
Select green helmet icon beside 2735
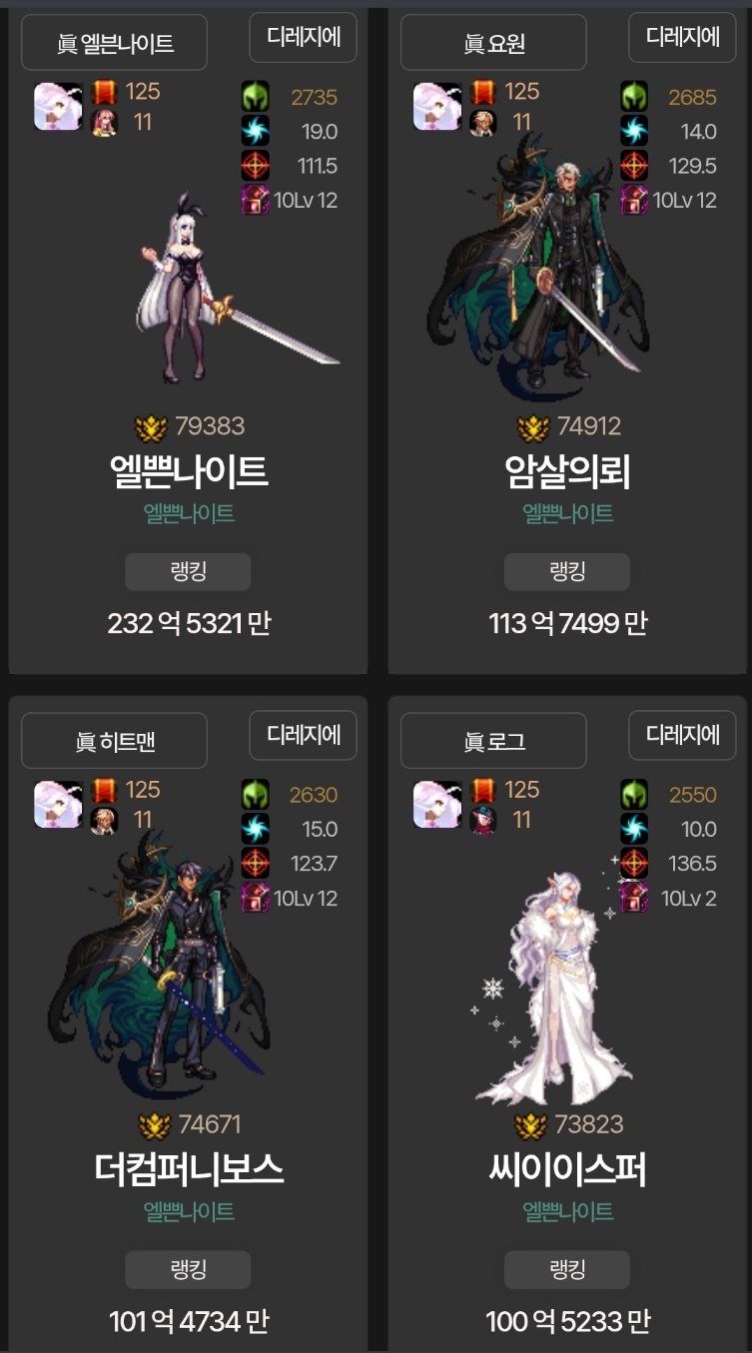click(x=256, y=97)
